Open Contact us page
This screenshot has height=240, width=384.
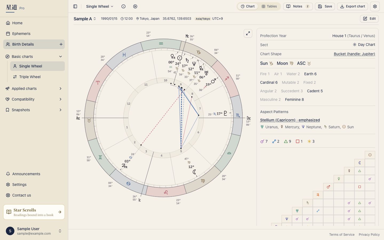coord(34,195)
